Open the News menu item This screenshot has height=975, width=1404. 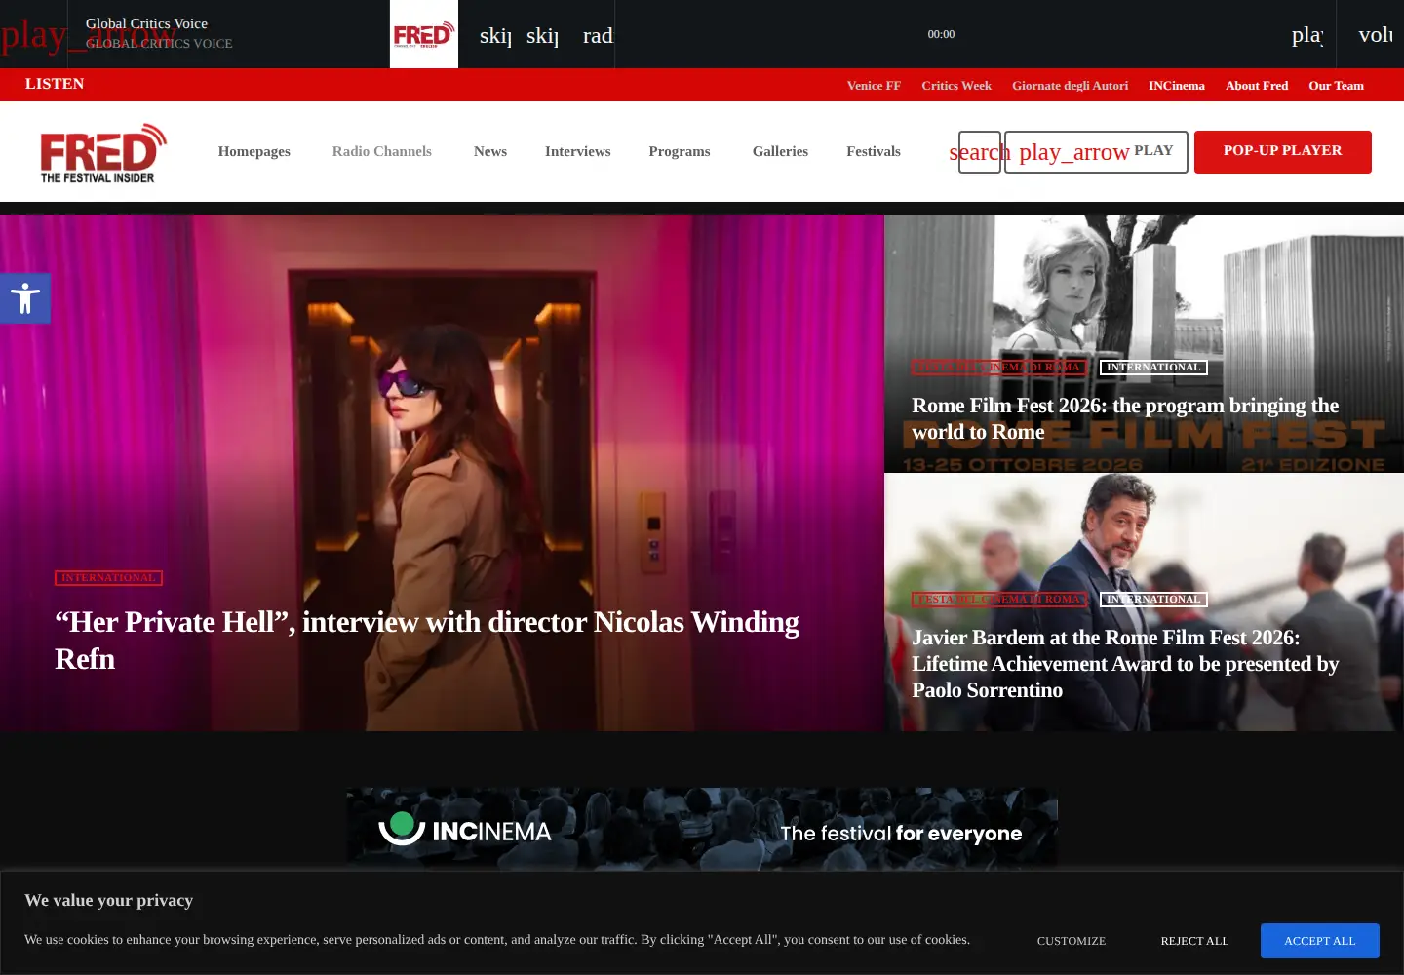coord(490,151)
